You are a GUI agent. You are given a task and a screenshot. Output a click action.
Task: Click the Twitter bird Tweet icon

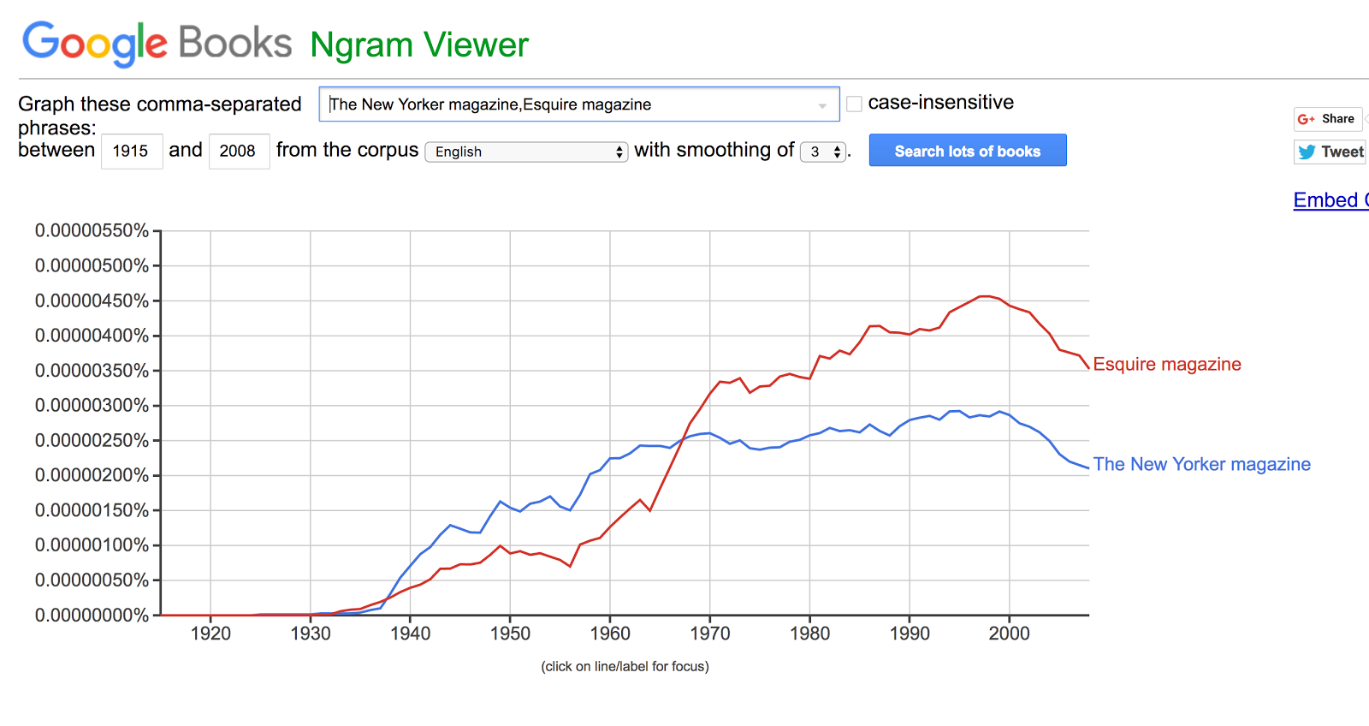coord(1307,152)
